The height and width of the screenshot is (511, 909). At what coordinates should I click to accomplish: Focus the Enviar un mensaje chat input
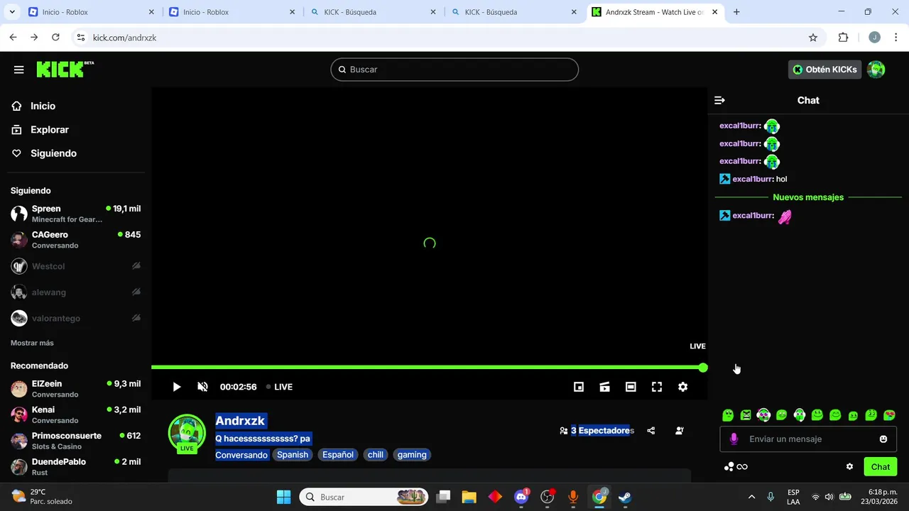pos(808,439)
